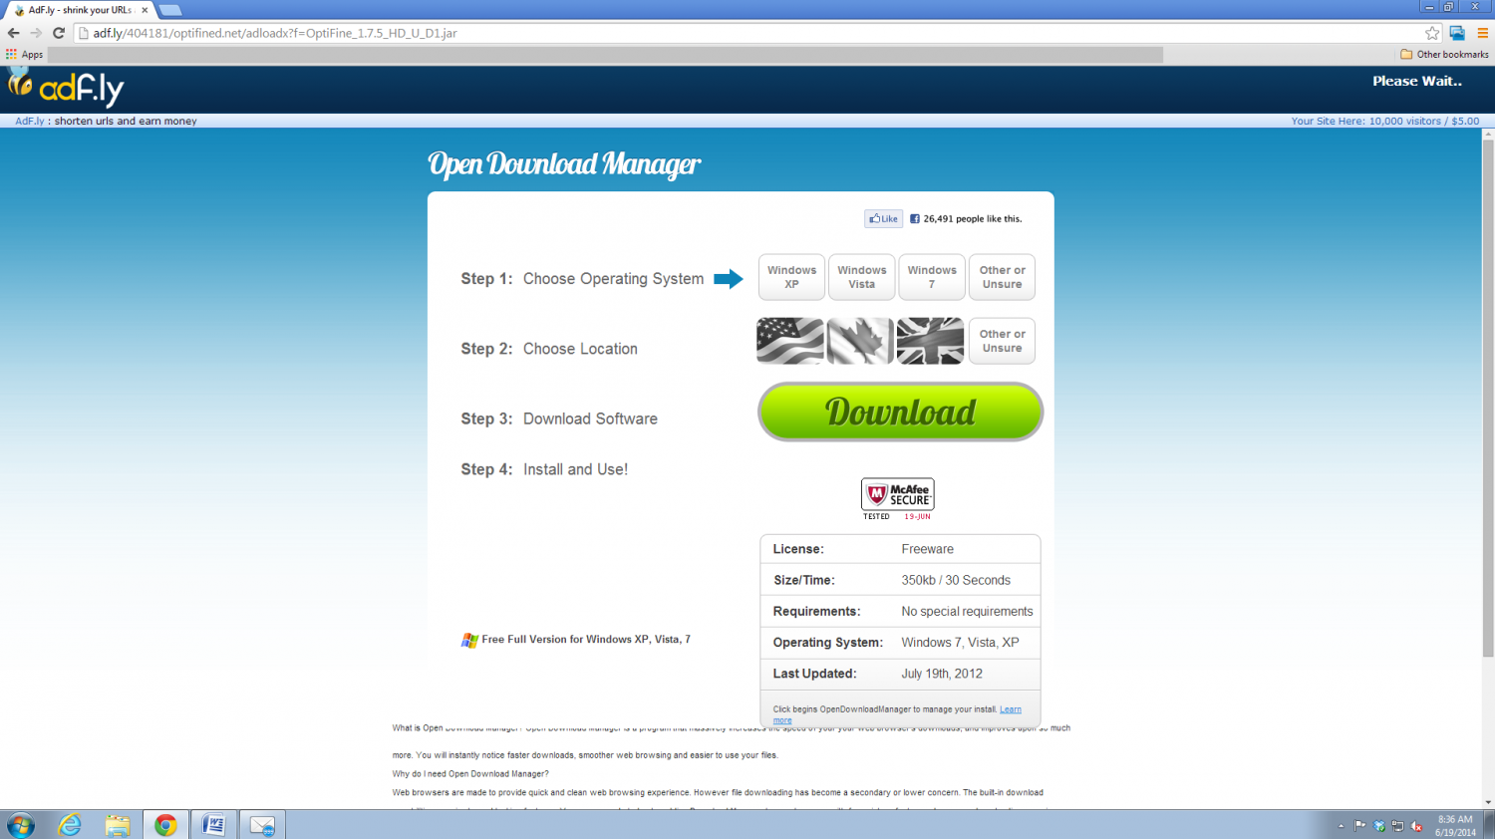Click the 'July 19th, 2012' last updated value

point(942,674)
